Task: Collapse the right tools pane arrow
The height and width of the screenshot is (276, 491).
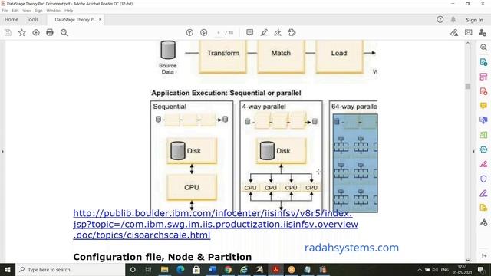Action: click(x=473, y=152)
